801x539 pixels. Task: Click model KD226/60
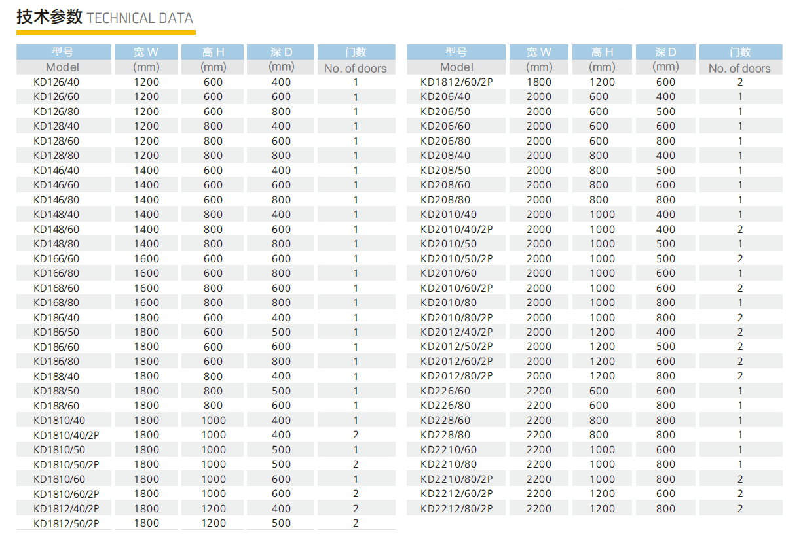click(445, 391)
